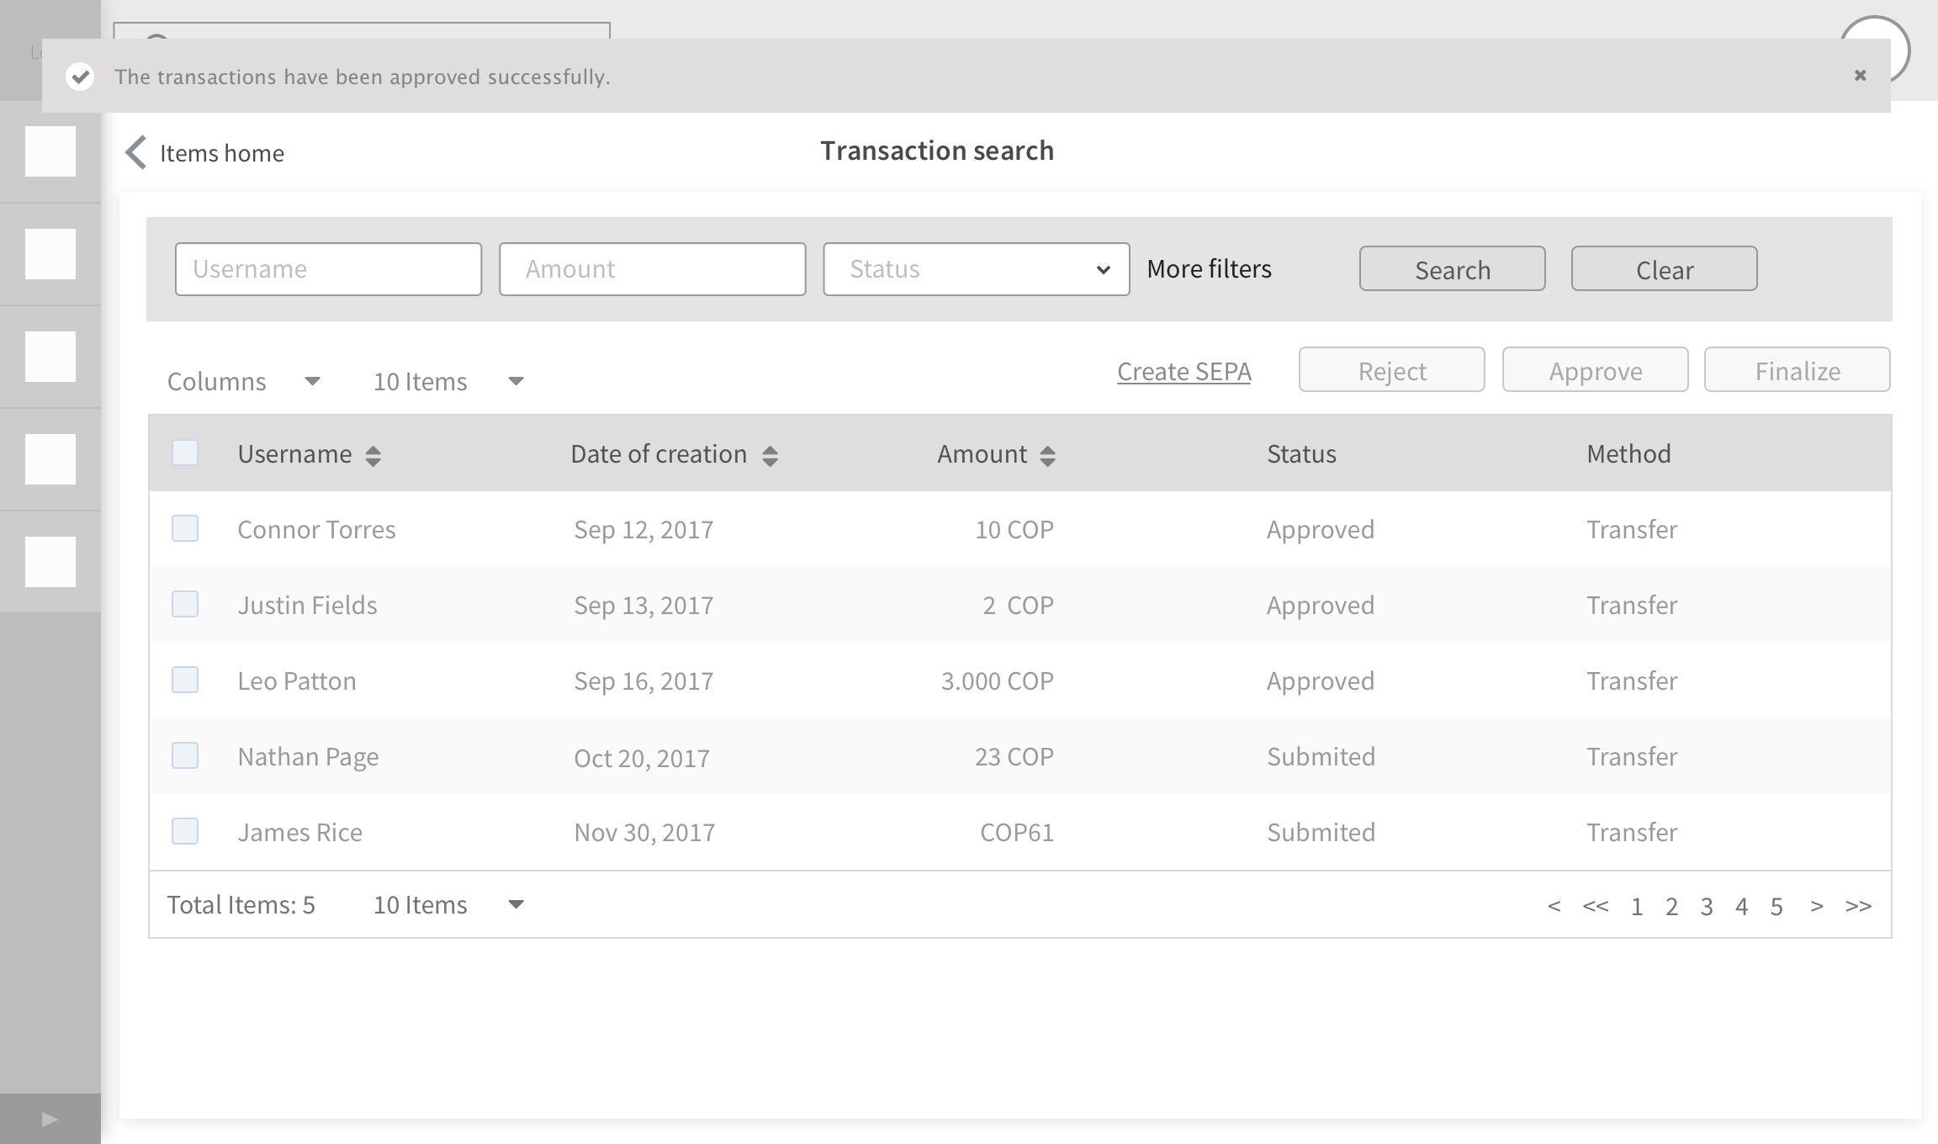Open the Create SEPA link
The width and height of the screenshot is (1938, 1144).
pos(1183,372)
